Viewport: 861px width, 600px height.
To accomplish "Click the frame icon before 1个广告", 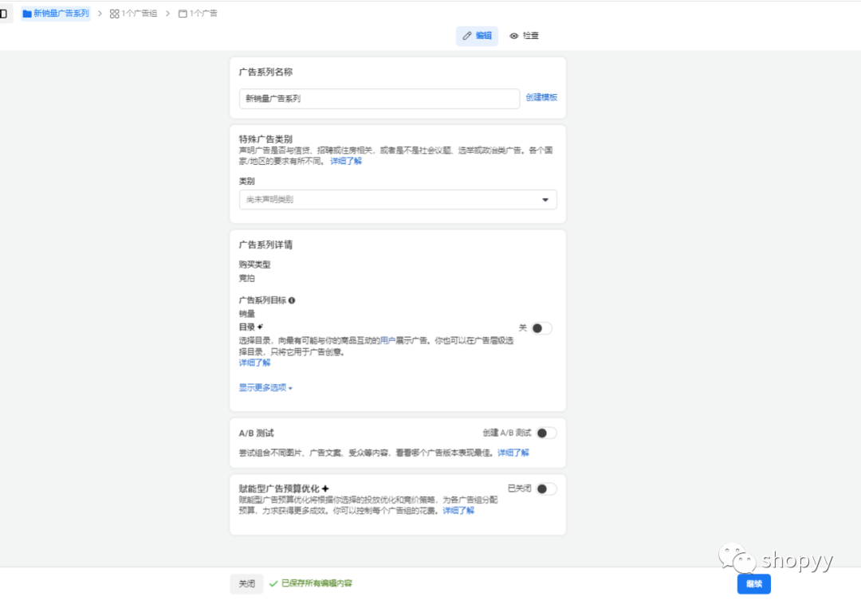I will [x=183, y=14].
